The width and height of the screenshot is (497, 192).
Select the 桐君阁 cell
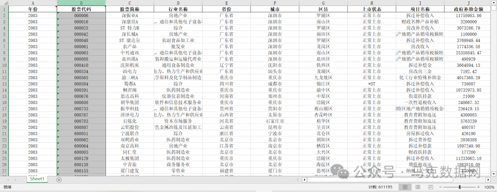coord(130,90)
